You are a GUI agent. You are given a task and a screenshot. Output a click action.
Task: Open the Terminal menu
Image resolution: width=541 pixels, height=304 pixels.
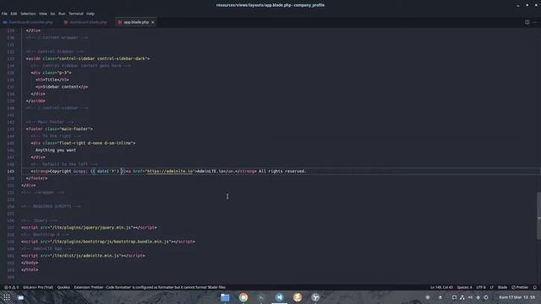tap(76, 14)
